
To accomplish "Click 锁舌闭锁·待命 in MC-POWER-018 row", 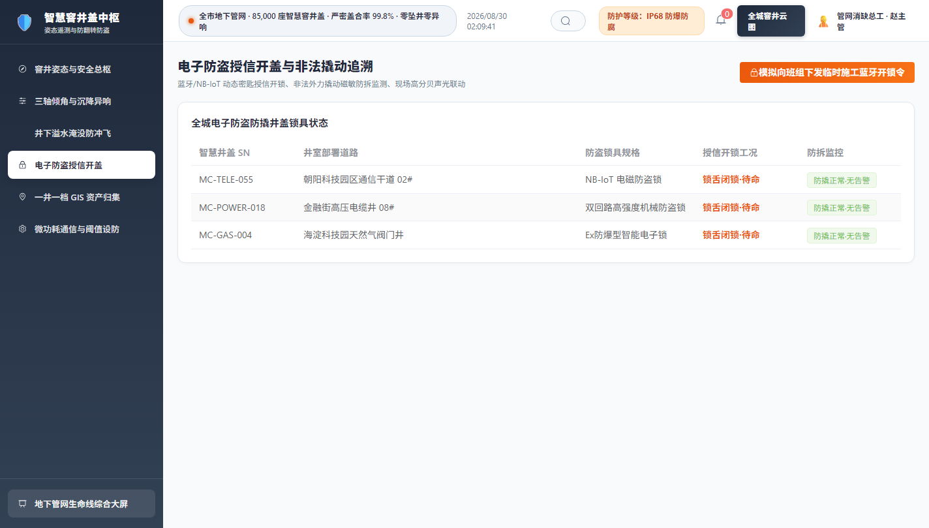I will [731, 208].
